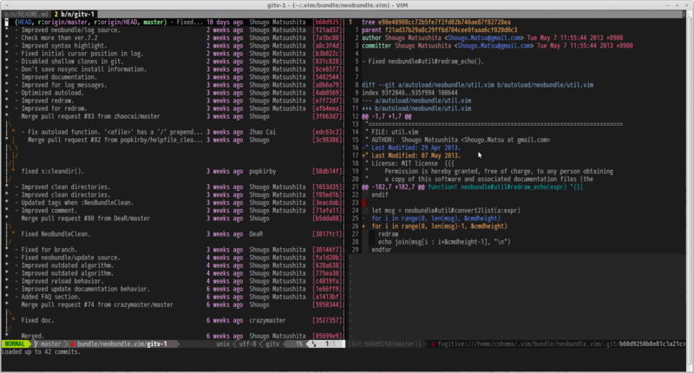Click the NORMAL mode indicator in statusline
Screen dimensions: 694x373
coord(15,344)
